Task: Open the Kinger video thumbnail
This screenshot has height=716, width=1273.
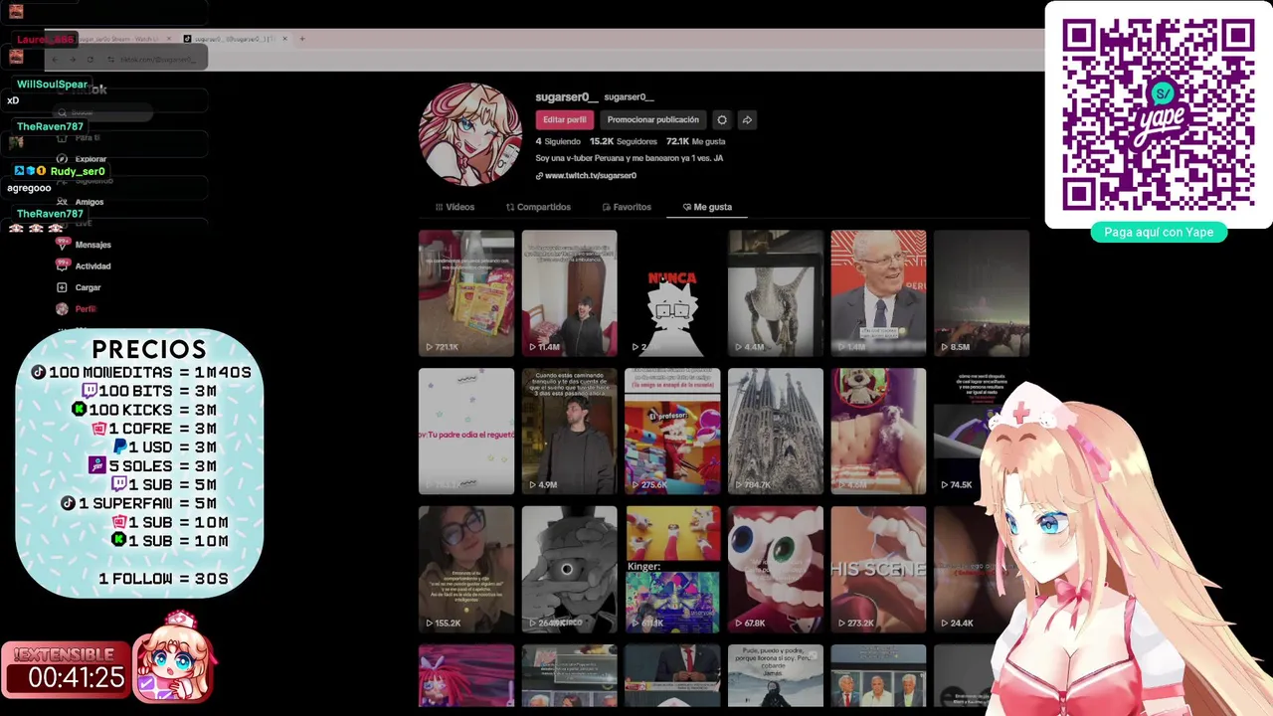Action: [673, 570]
